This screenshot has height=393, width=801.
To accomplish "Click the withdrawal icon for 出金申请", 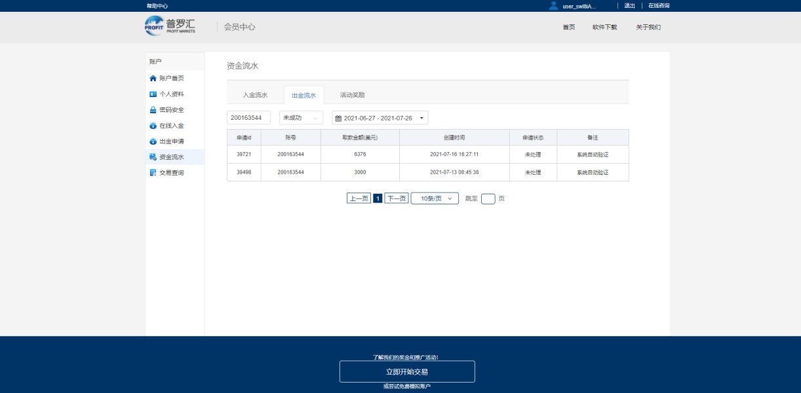I will [x=153, y=141].
